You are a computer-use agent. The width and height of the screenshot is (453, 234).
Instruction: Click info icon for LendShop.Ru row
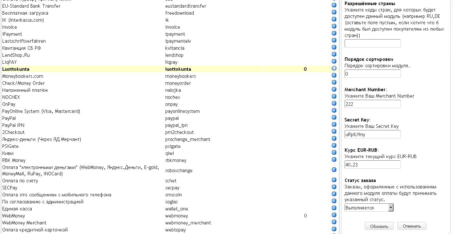[x=334, y=54]
